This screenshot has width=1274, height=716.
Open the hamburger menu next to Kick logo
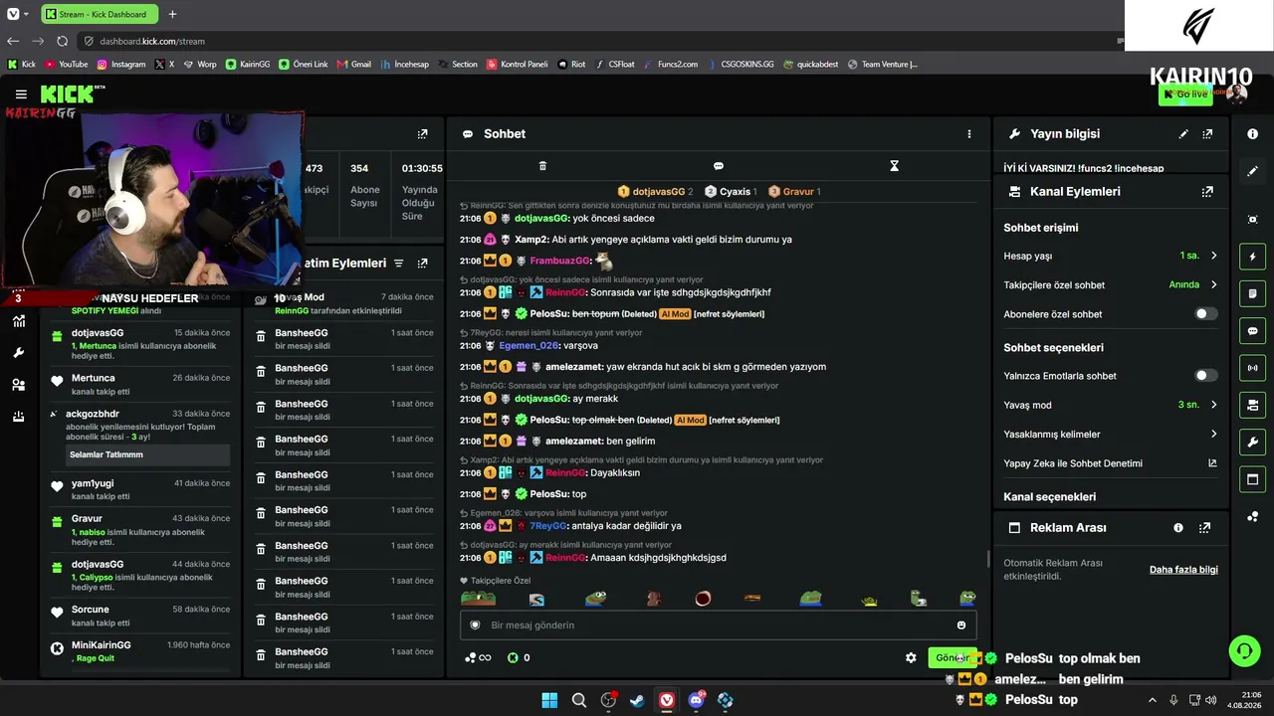[x=21, y=94]
